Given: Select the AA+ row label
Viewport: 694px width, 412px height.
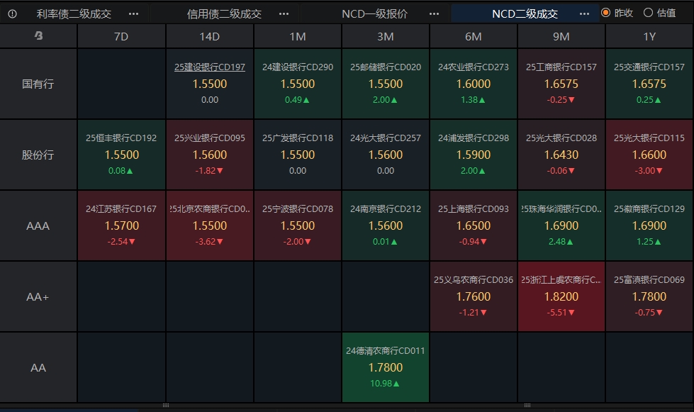Looking at the screenshot, I should click(x=38, y=296).
